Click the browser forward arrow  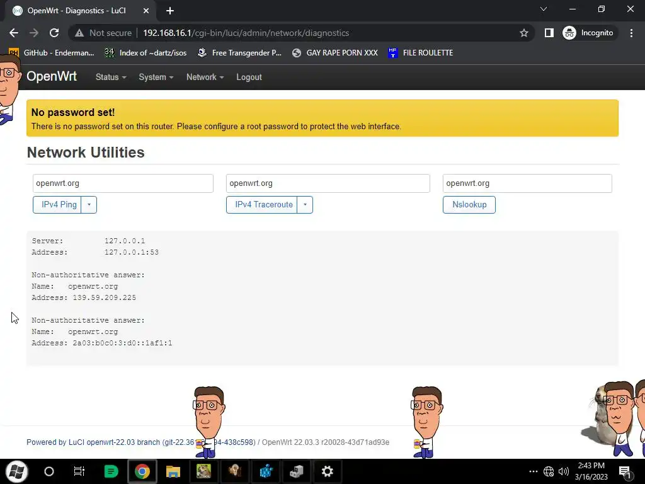tap(34, 33)
